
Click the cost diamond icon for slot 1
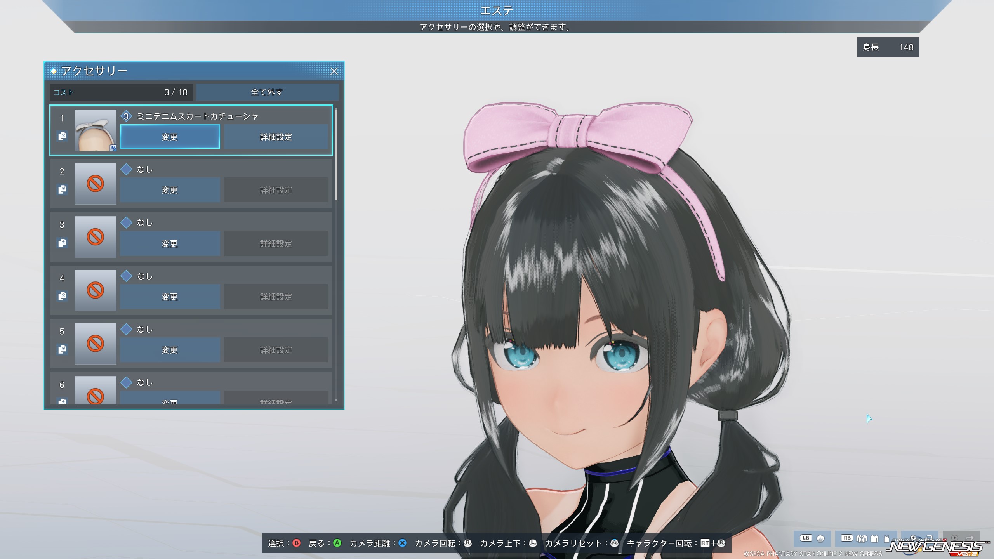point(126,116)
